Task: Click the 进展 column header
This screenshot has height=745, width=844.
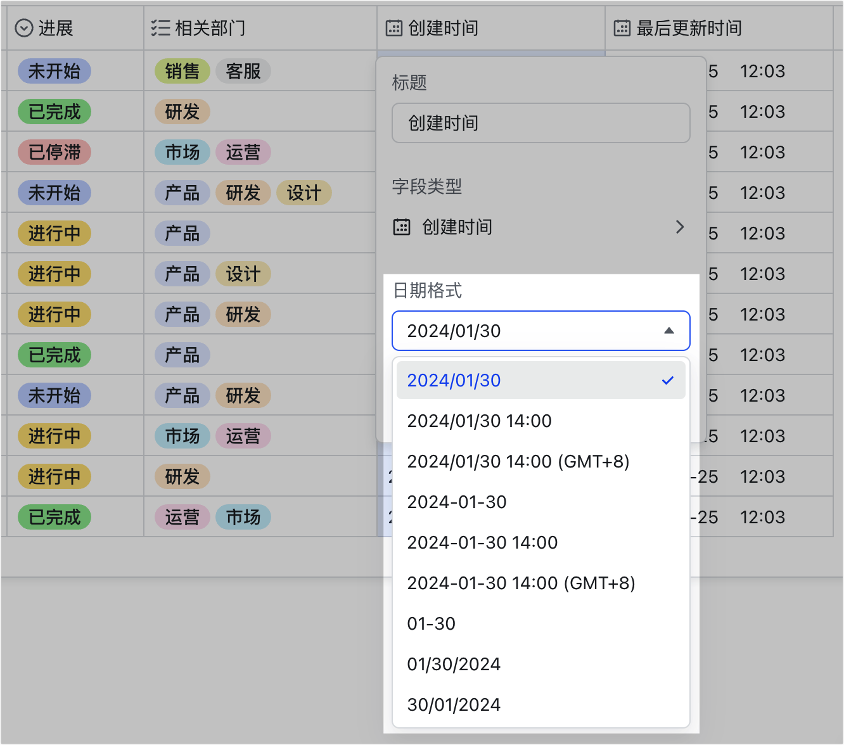Action: [x=75, y=28]
